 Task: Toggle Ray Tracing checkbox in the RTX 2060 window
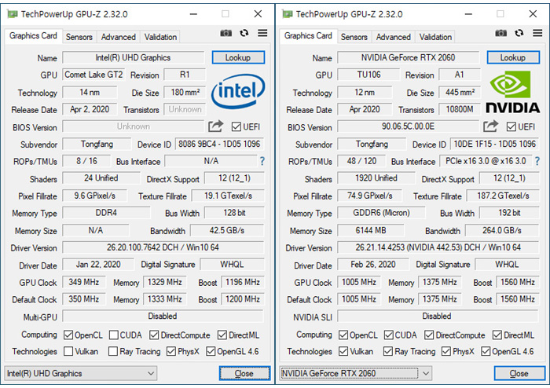[389, 352]
